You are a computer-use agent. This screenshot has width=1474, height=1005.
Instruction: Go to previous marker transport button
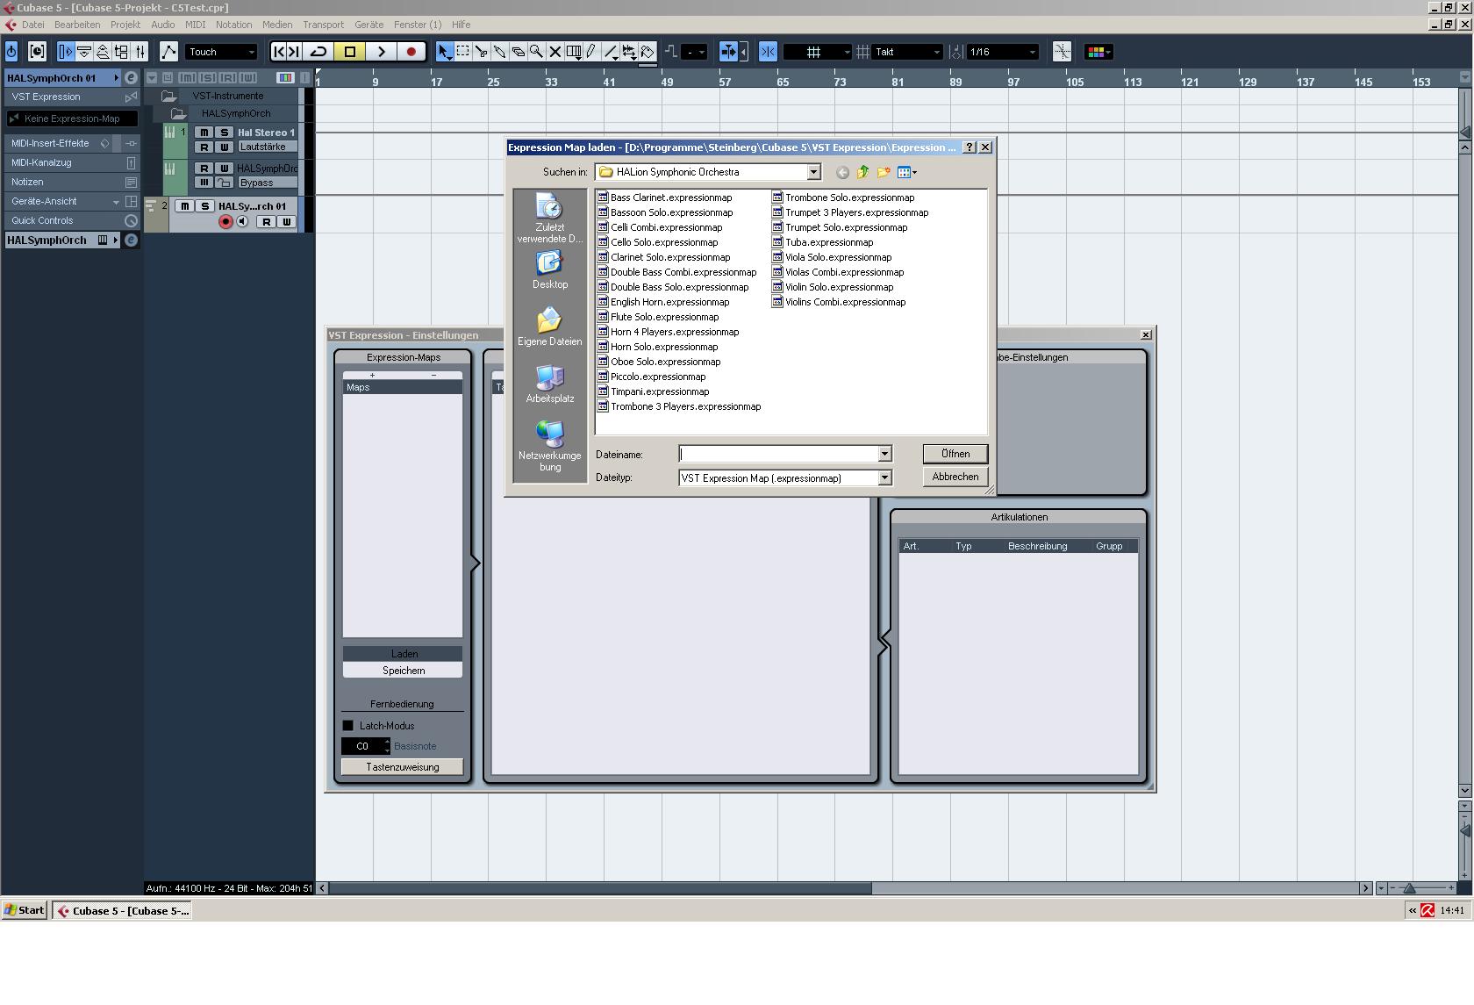click(x=280, y=52)
